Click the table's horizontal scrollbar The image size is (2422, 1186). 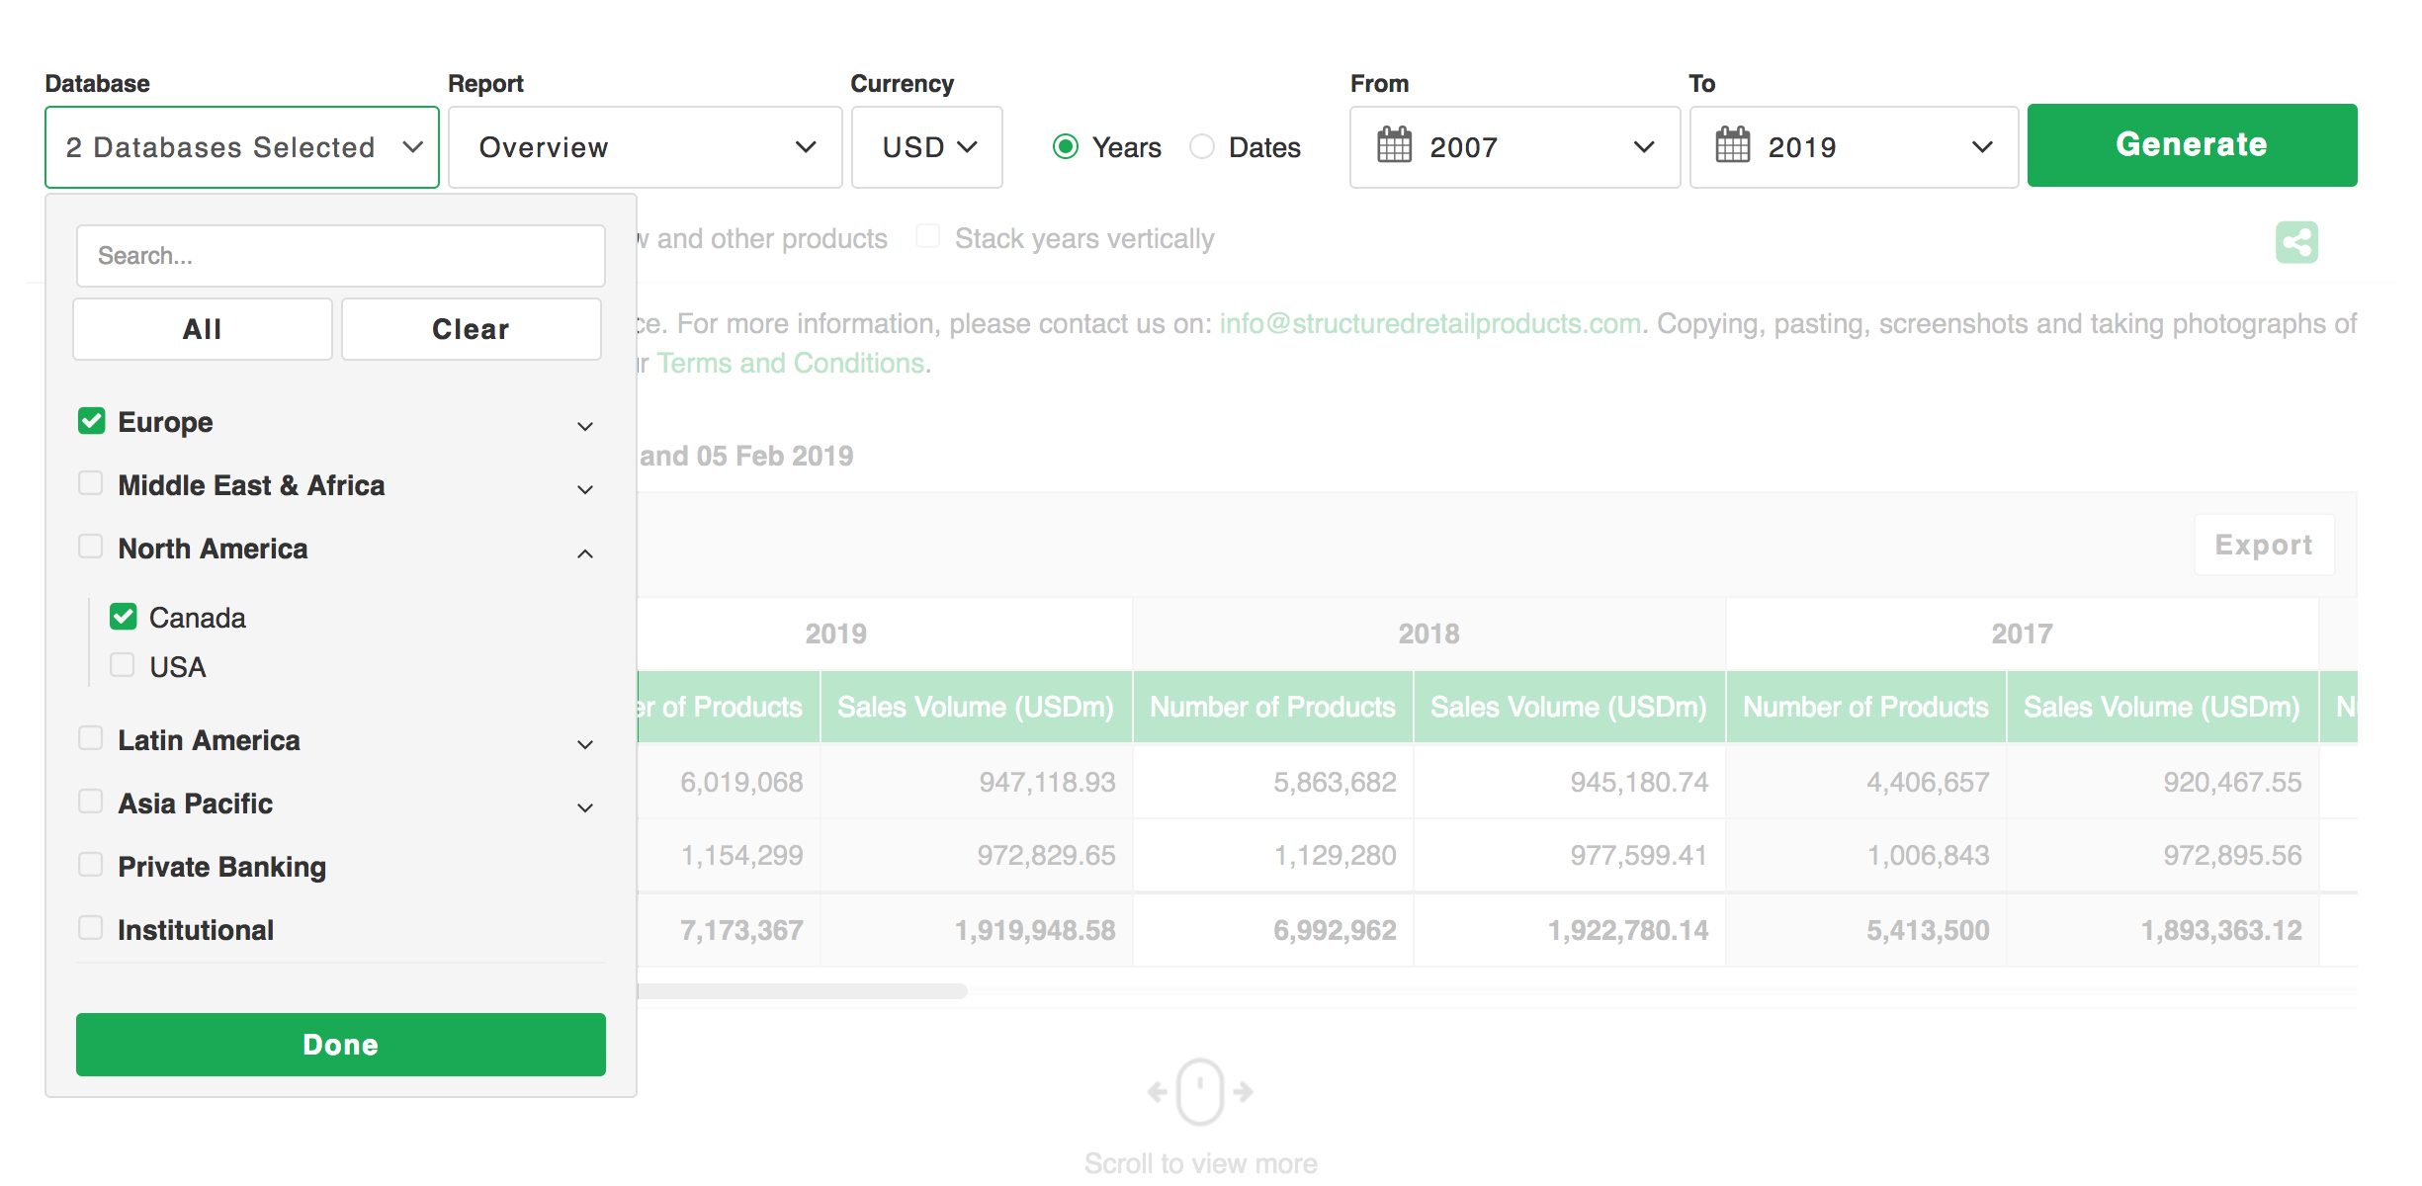(802, 990)
